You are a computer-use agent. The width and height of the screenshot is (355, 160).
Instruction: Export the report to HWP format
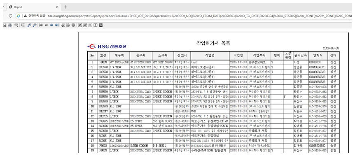(x=95, y=25)
